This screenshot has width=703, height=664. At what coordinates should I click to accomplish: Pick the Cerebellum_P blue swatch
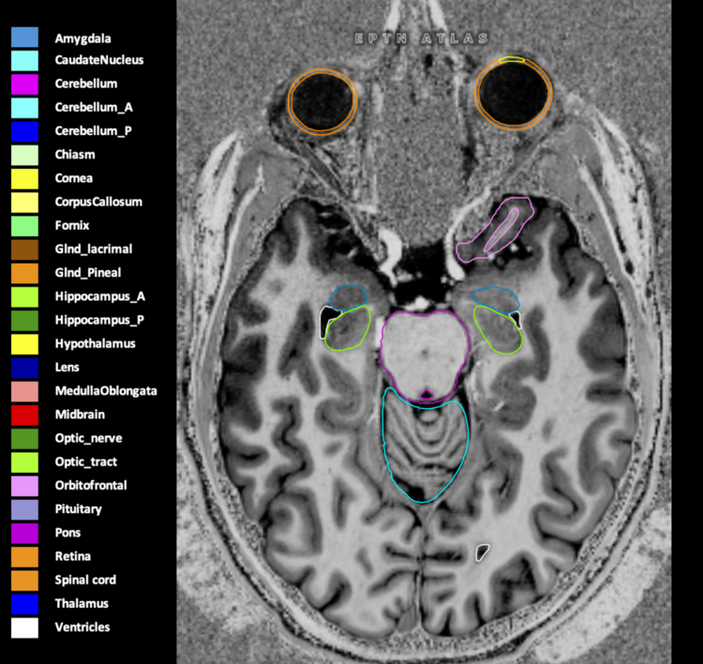click(24, 131)
